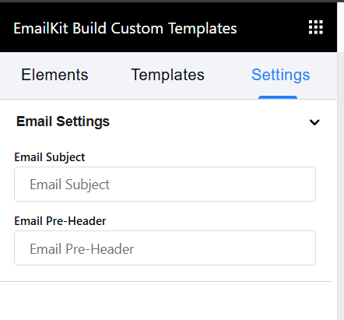Click the Email Subject field label
The height and width of the screenshot is (320, 344).
(x=50, y=157)
